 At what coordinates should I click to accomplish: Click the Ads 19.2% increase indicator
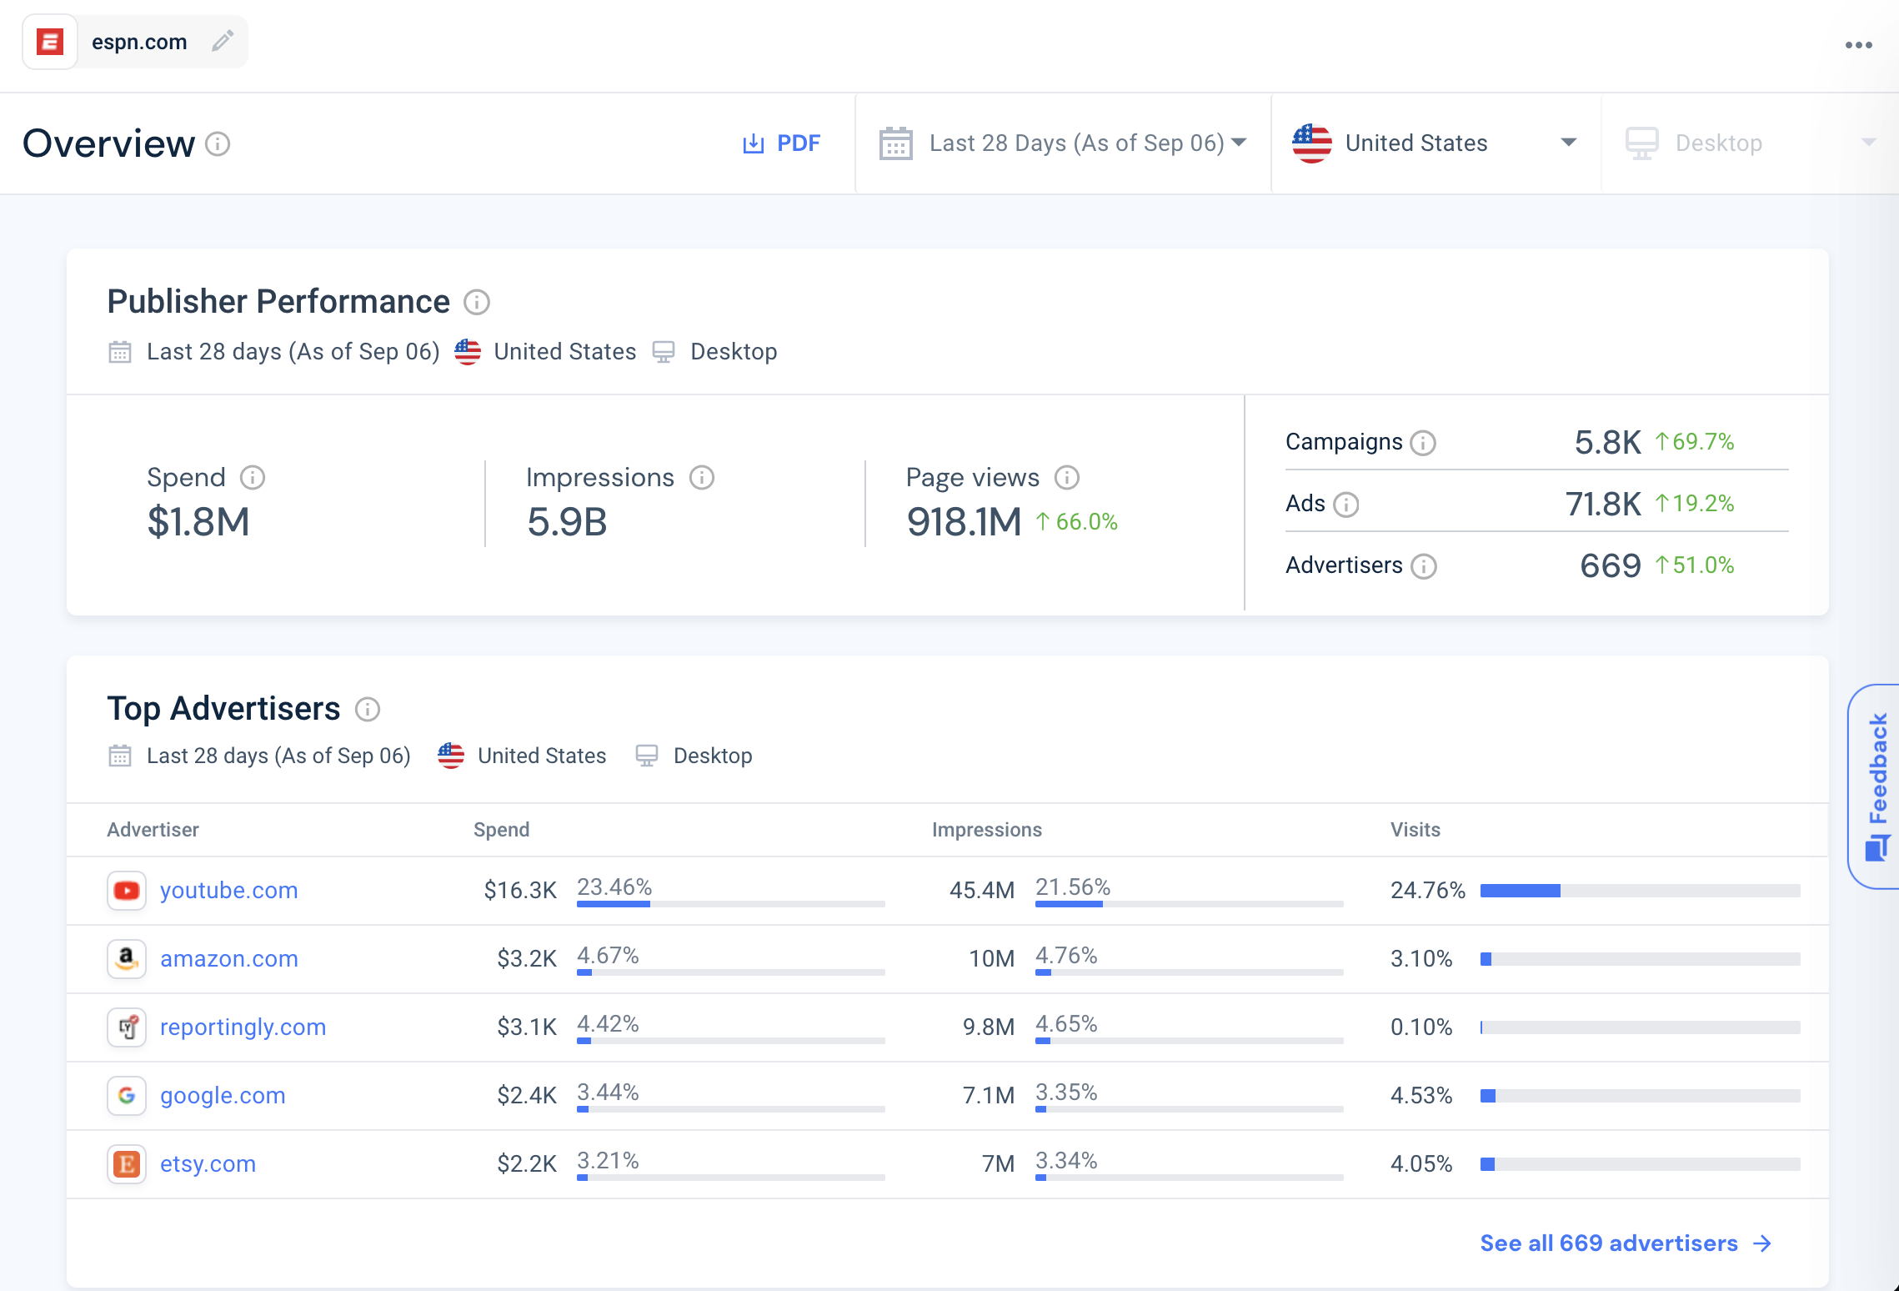pos(1694,504)
